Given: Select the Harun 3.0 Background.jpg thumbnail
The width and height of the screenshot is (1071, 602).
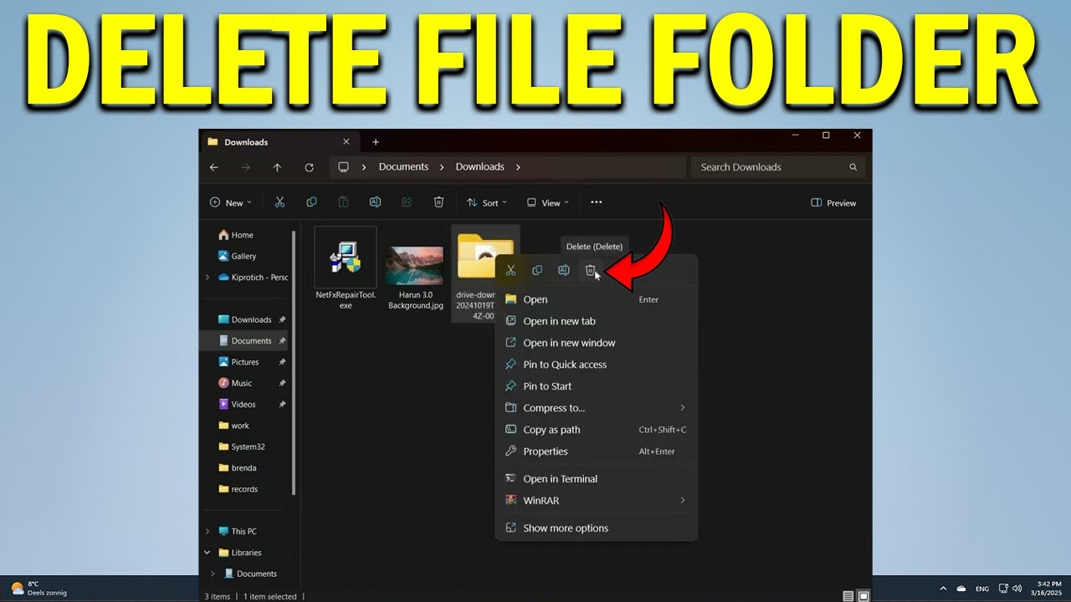Looking at the screenshot, I should 415,266.
